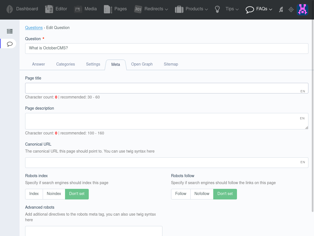Open Dashboard from the top menu
The image size is (314, 236).
pos(27,9)
